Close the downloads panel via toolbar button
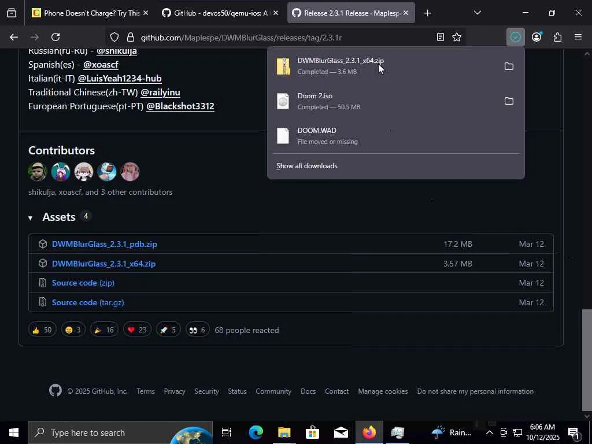This screenshot has width=592, height=444. point(515,37)
